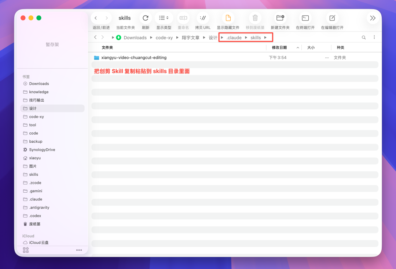The image size is (396, 269).
Task: Expand the arrow after skills in path
Action: tap(265, 37)
